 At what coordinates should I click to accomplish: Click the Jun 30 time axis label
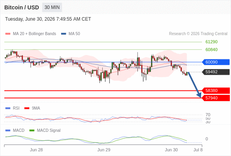click(171, 150)
